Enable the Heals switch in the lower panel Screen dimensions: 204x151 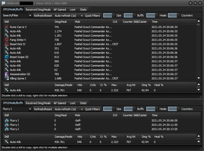click(152, 109)
